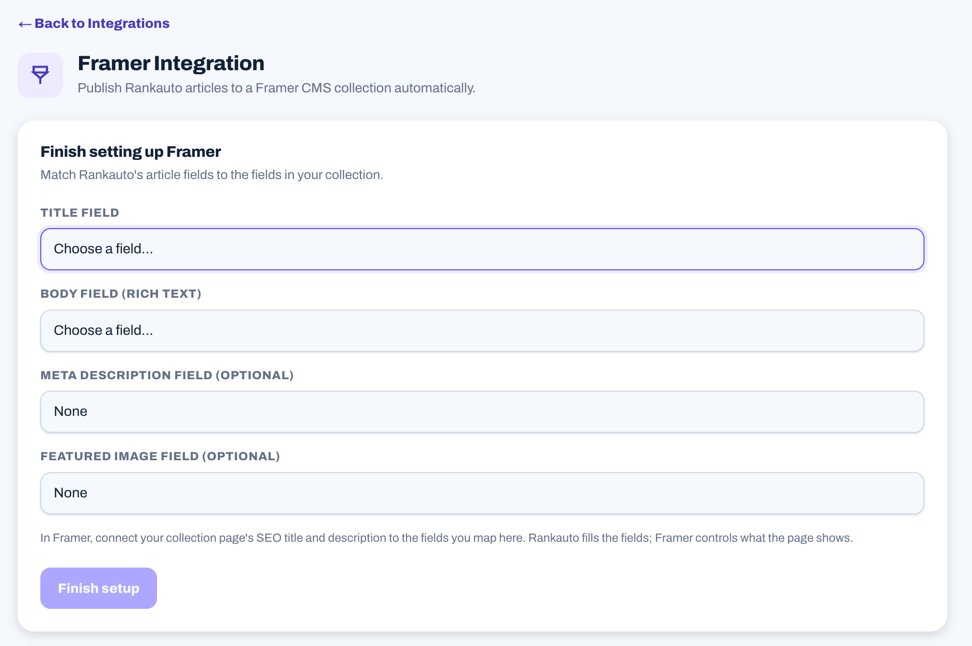Click the BODY FIELD (RICH TEXT) label

point(121,294)
